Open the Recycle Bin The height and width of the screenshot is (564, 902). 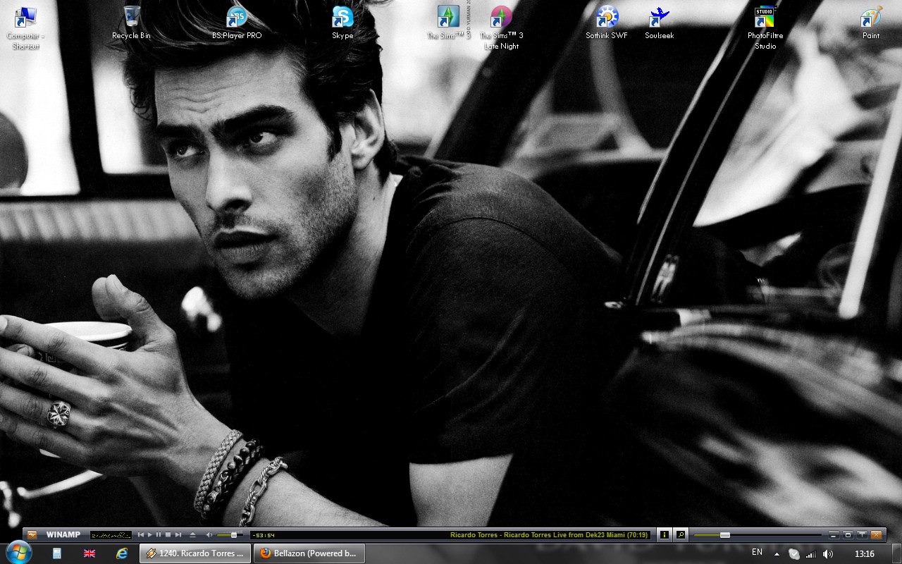tap(131, 17)
